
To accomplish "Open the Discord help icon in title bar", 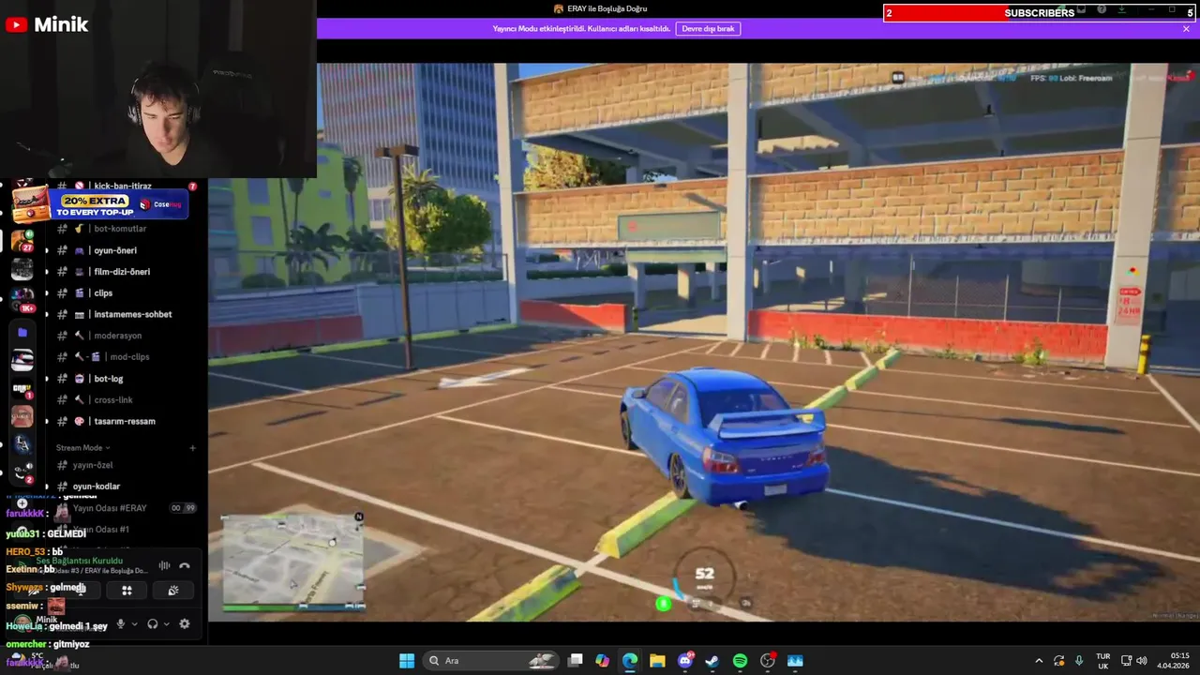I will (x=1102, y=9).
